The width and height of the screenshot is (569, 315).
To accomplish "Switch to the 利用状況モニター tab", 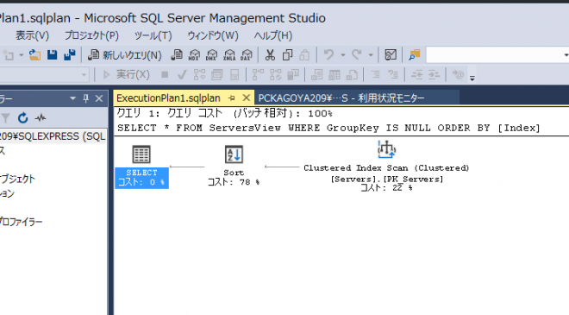I will (x=341, y=98).
